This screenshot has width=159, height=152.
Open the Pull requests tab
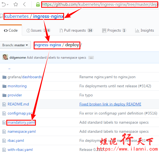pos(76,31)
